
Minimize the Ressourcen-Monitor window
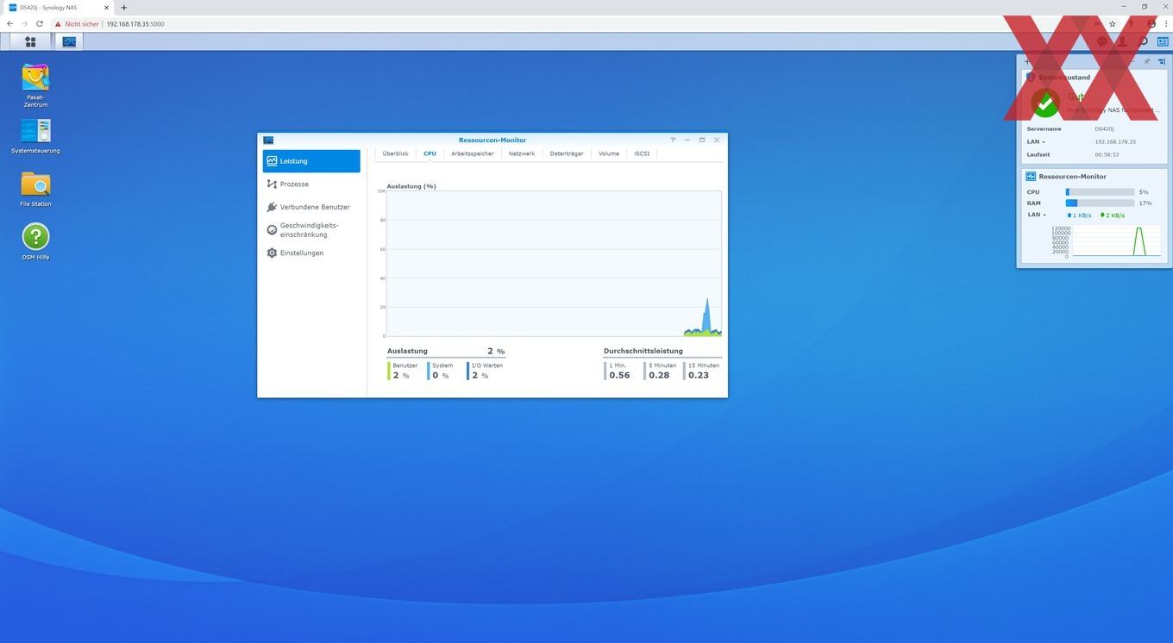687,140
